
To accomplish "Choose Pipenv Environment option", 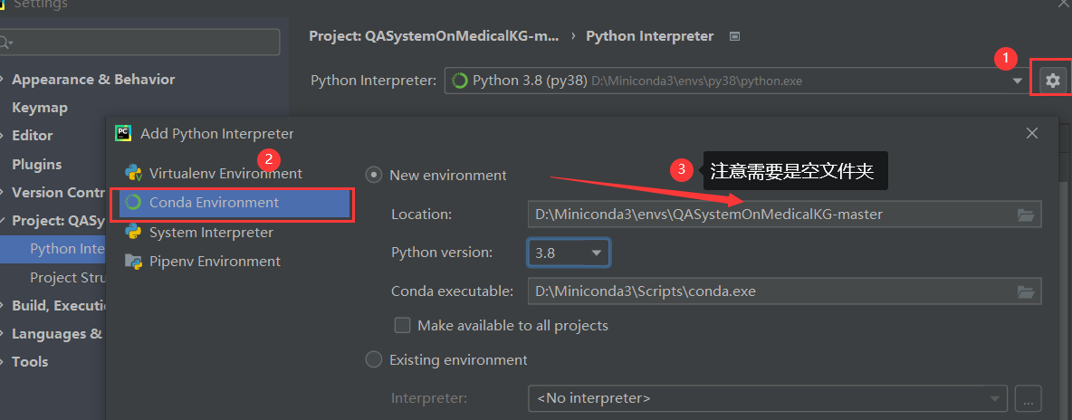I will [x=215, y=262].
